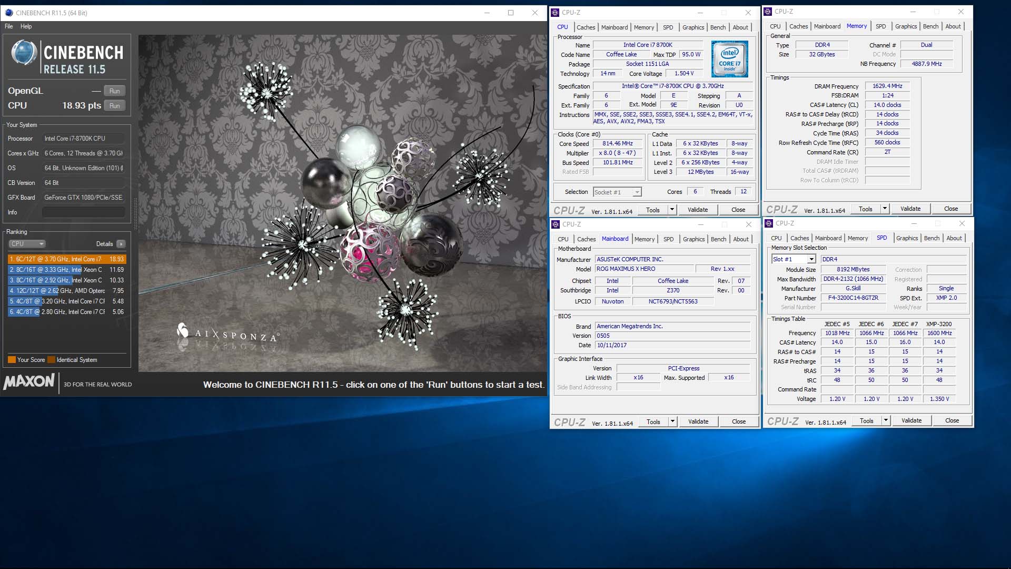Click Validate in the CPU tab window
This screenshot has height=569, width=1011.
pyautogui.click(x=698, y=210)
